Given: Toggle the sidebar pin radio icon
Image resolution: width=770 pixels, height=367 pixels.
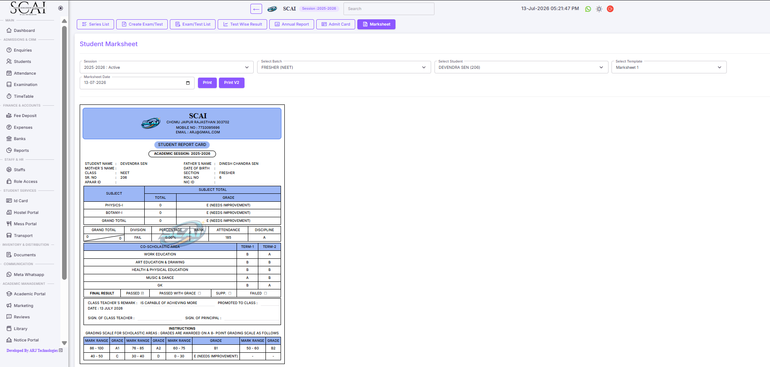Looking at the screenshot, I should tap(60, 8).
